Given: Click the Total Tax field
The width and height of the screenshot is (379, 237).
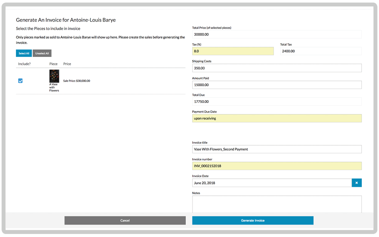Looking at the screenshot, I should [x=321, y=51].
